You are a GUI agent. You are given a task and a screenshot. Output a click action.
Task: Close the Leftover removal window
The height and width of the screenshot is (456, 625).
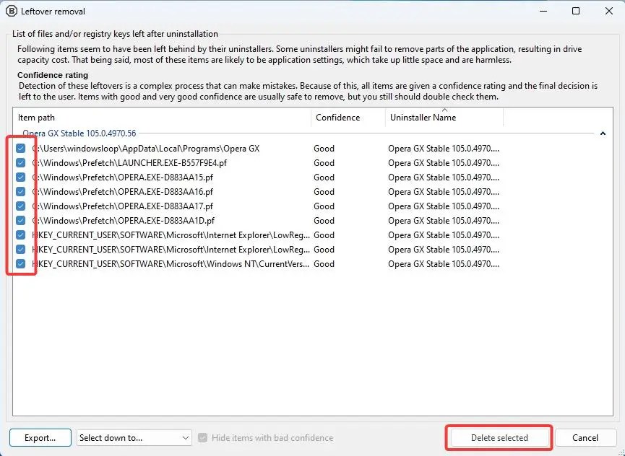click(x=608, y=11)
